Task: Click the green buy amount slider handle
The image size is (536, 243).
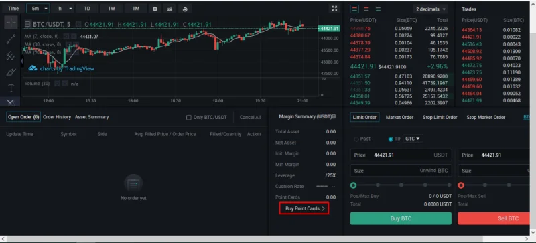Action: click(x=354, y=185)
